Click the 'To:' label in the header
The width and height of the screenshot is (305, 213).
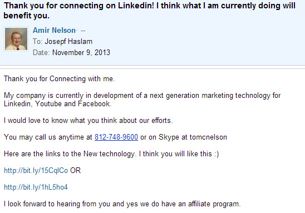[37, 42]
